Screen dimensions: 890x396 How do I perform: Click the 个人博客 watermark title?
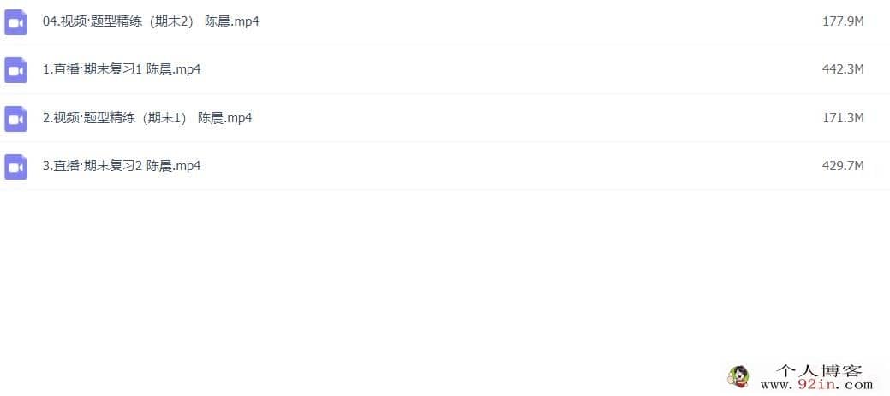click(819, 371)
